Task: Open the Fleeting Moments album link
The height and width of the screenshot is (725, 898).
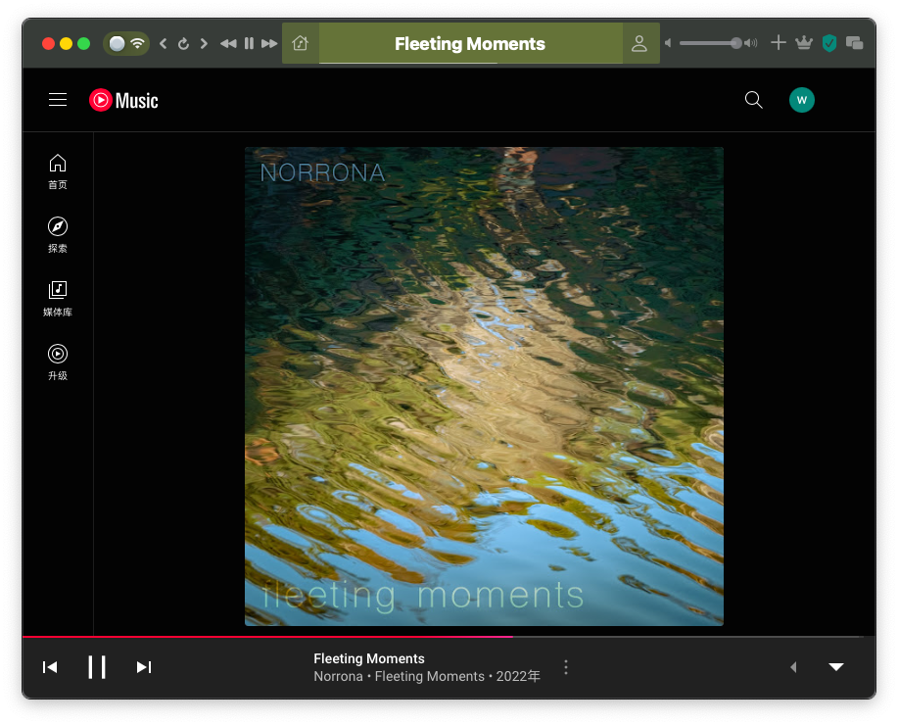Action: pos(430,676)
